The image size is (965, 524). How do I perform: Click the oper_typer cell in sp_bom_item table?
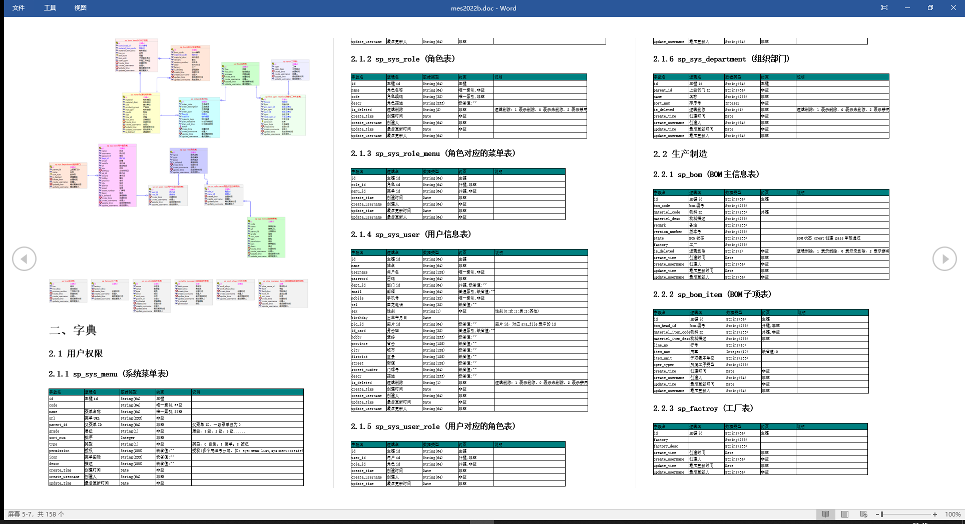point(671,364)
